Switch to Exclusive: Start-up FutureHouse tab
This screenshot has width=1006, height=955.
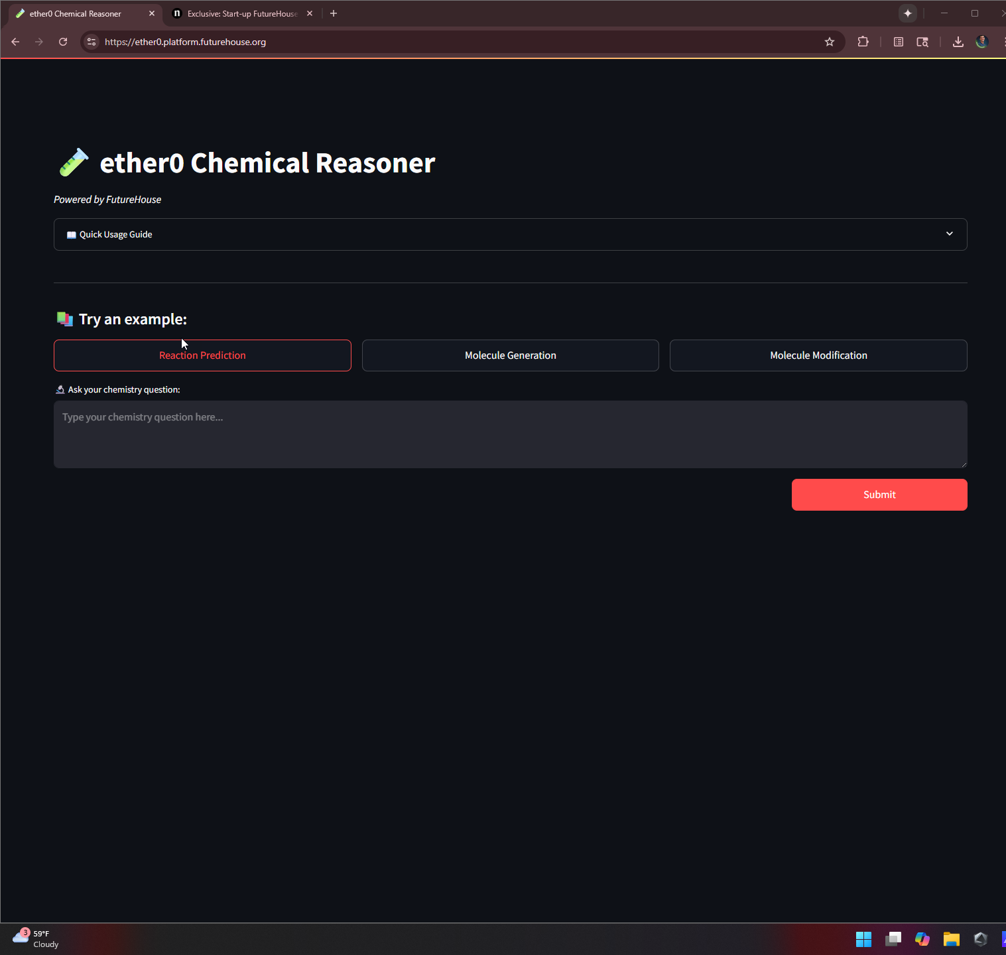[242, 13]
